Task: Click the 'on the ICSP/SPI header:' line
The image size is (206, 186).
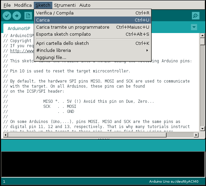Action: 34,91
